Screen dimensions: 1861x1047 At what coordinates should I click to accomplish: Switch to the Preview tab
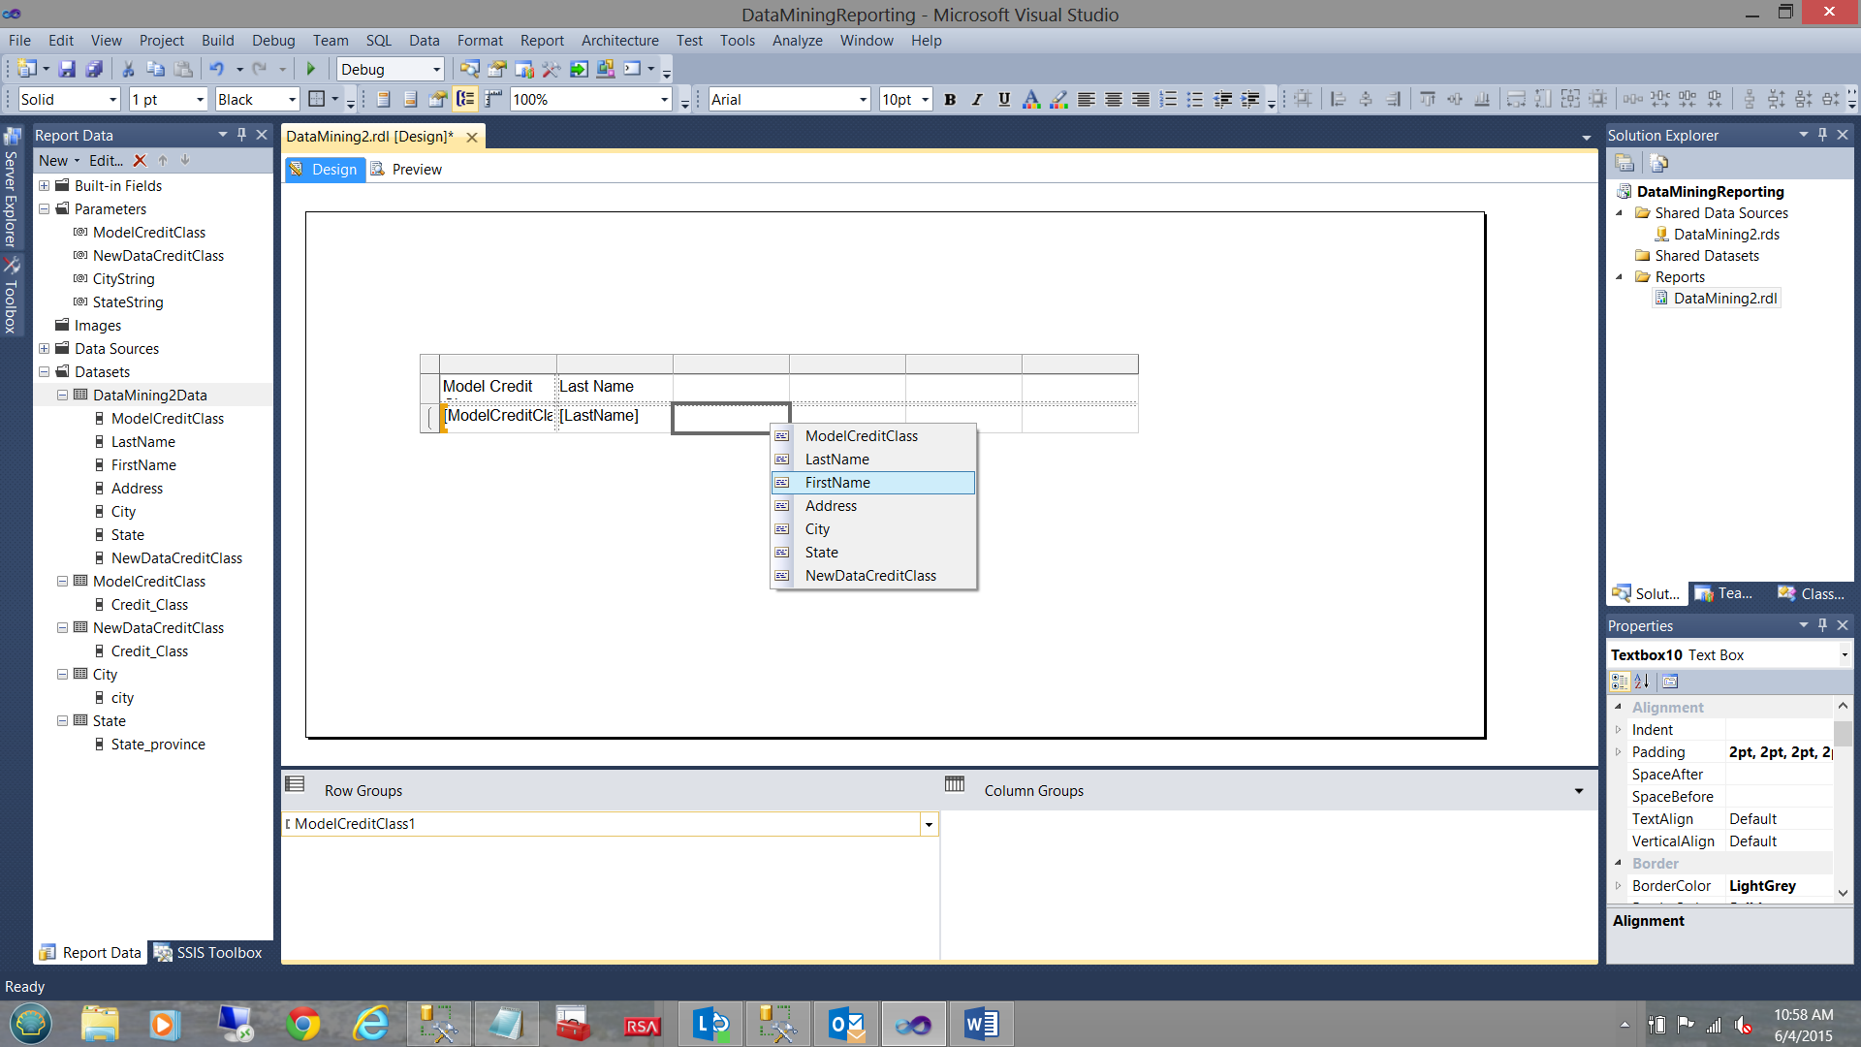pos(417,170)
